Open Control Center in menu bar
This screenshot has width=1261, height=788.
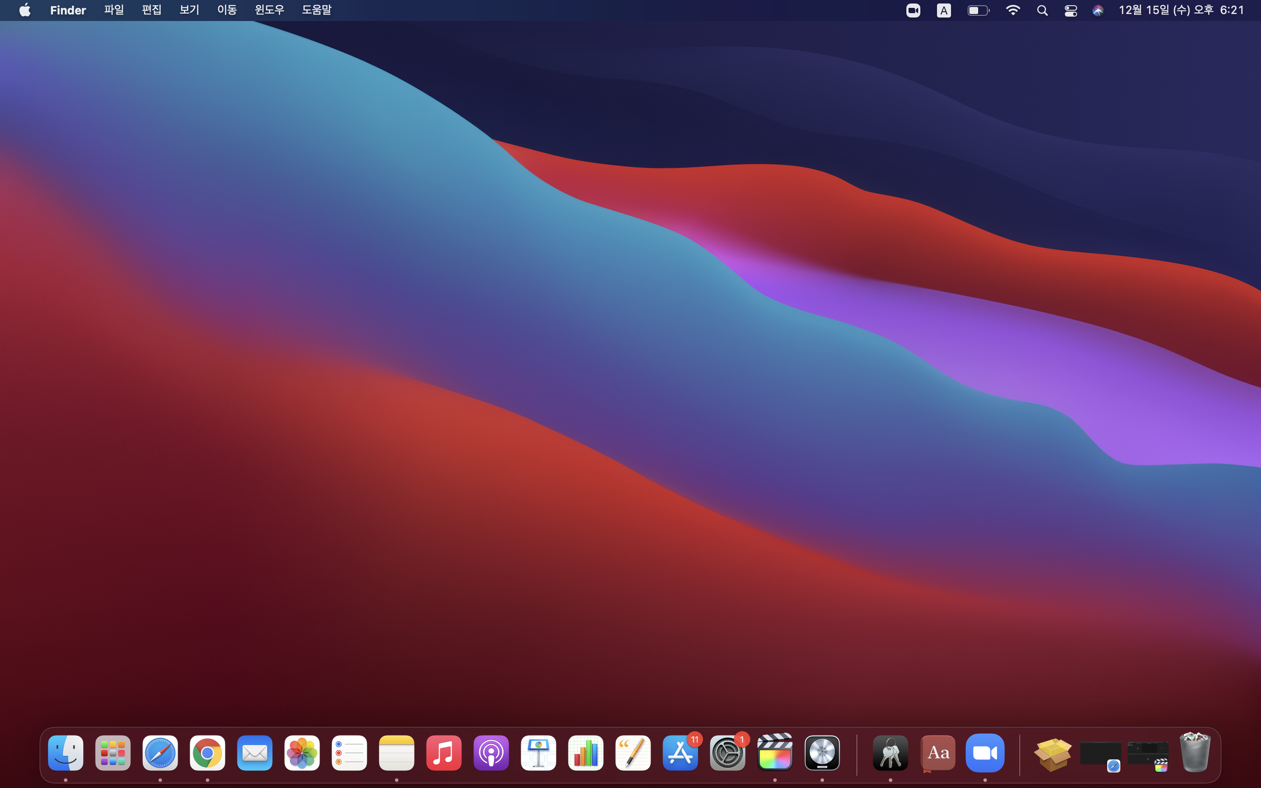[x=1070, y=11]
